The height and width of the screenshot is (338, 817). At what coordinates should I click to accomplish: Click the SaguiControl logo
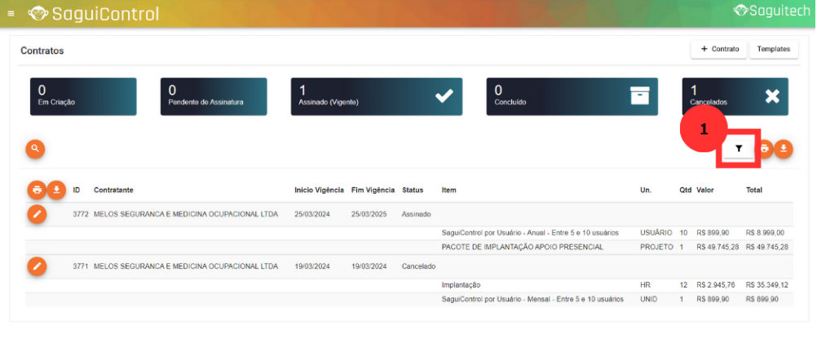[x=93, y=14]
